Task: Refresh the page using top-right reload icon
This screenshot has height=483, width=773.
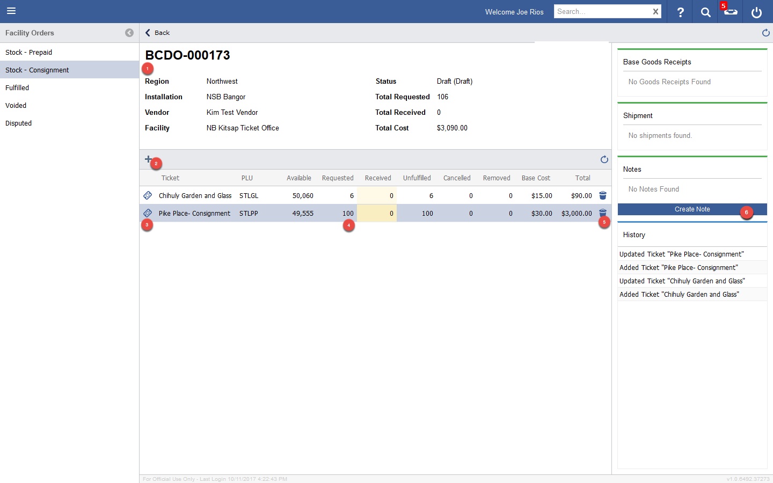Action: 765,33
